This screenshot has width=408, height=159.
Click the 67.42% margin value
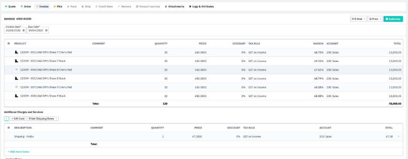click(x=319, y=70)
